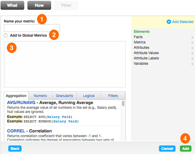Click the Back button
Image resolution: width=195 pixels, height=154 pixels.
(x=15, y=148)
